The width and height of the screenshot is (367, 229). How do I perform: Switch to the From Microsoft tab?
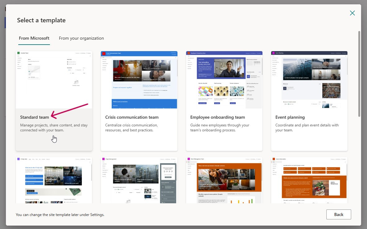tap(34, 38)
